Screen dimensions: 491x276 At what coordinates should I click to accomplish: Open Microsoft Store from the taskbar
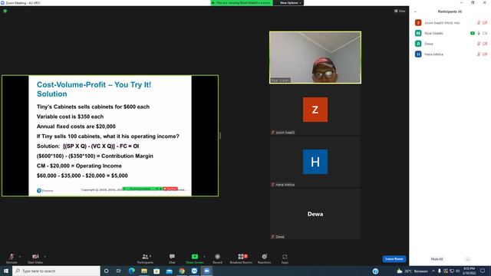coord(157,271)
